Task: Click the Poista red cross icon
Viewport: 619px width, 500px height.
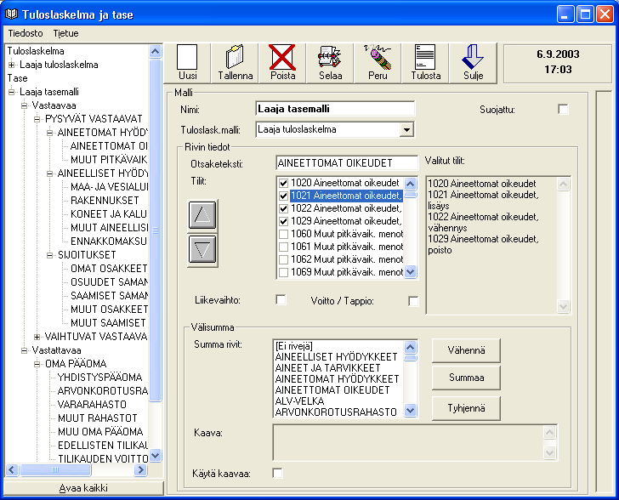Action: pyautogui.click(x=282, y=57)
